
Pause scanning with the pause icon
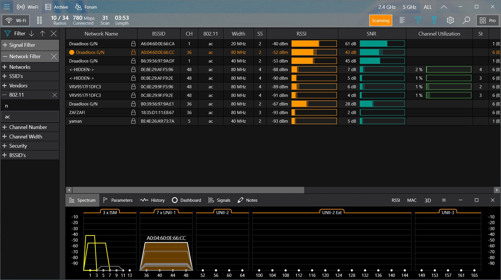tap(39, 20)
